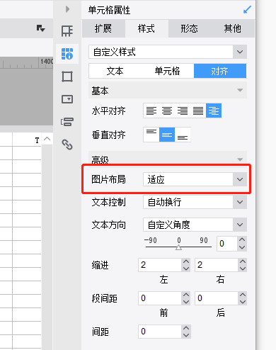Open the hyperlink chain icon
Image resolution: width=276 pixels, height=350 pixels.
tap(67, 145)
